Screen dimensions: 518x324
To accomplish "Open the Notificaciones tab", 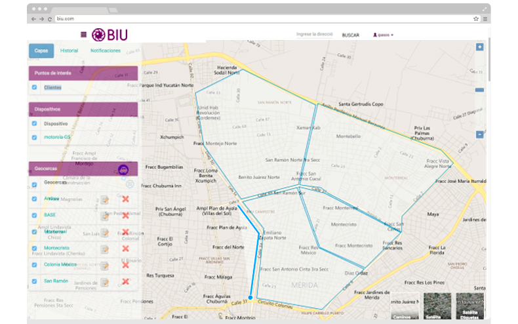I will 106,51.
